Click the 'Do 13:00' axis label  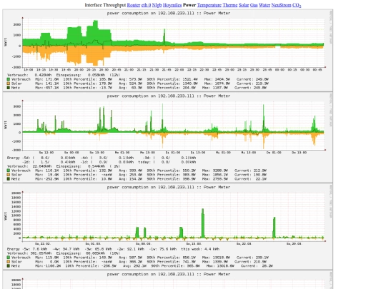[299, 153]
